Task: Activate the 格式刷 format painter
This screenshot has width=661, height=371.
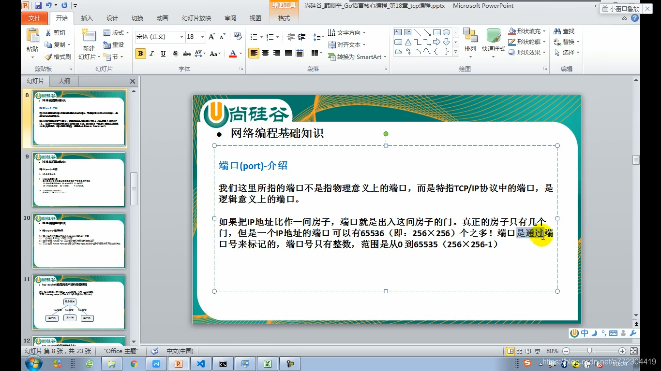Action: 58,57
